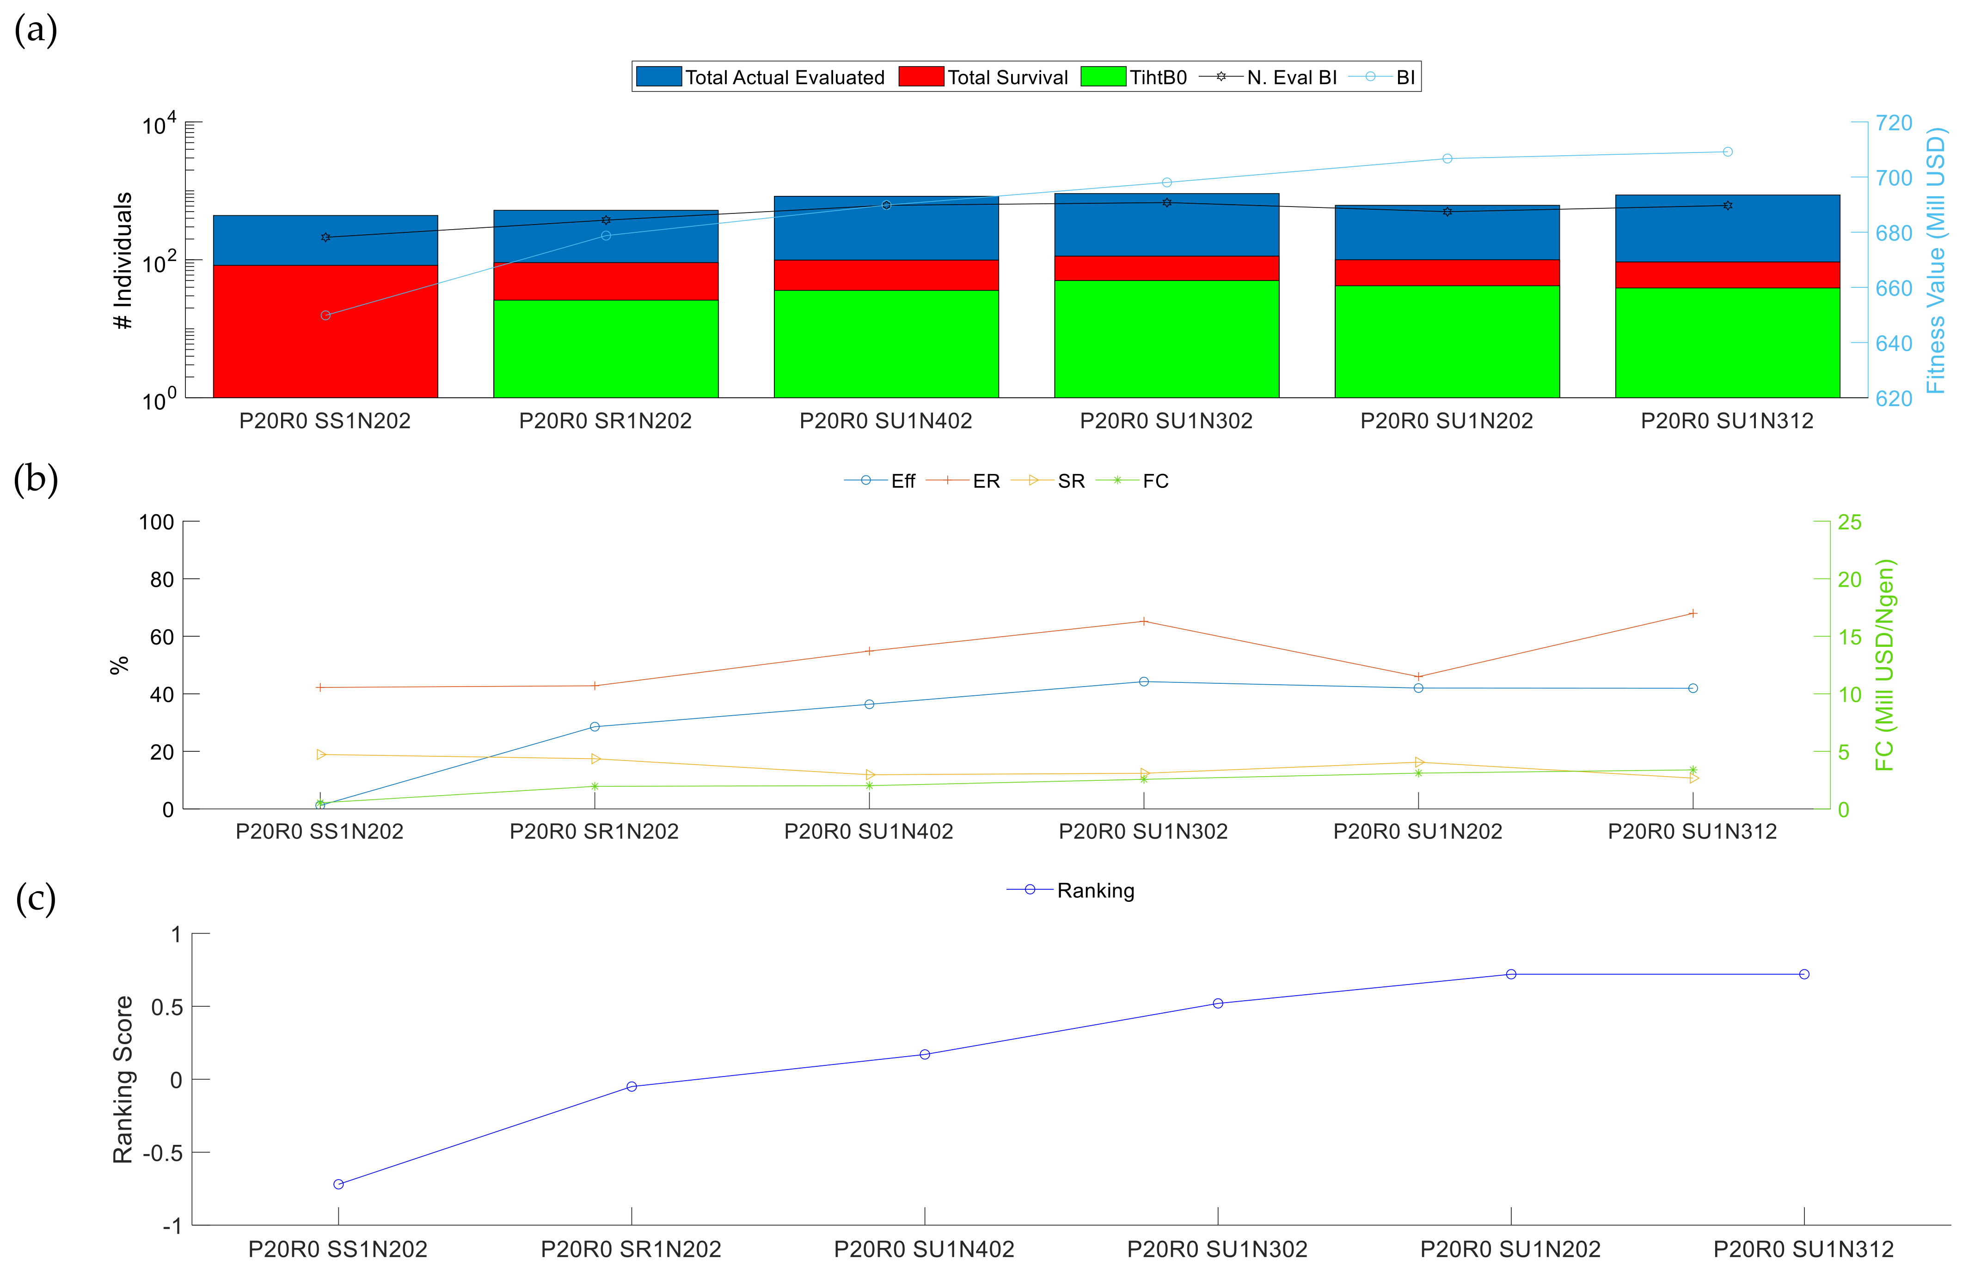The height and width of the screenshot is (1277, 1969).
Task: Click the ER point above P20R0 SU1N312
Action: click(1693, 613)
